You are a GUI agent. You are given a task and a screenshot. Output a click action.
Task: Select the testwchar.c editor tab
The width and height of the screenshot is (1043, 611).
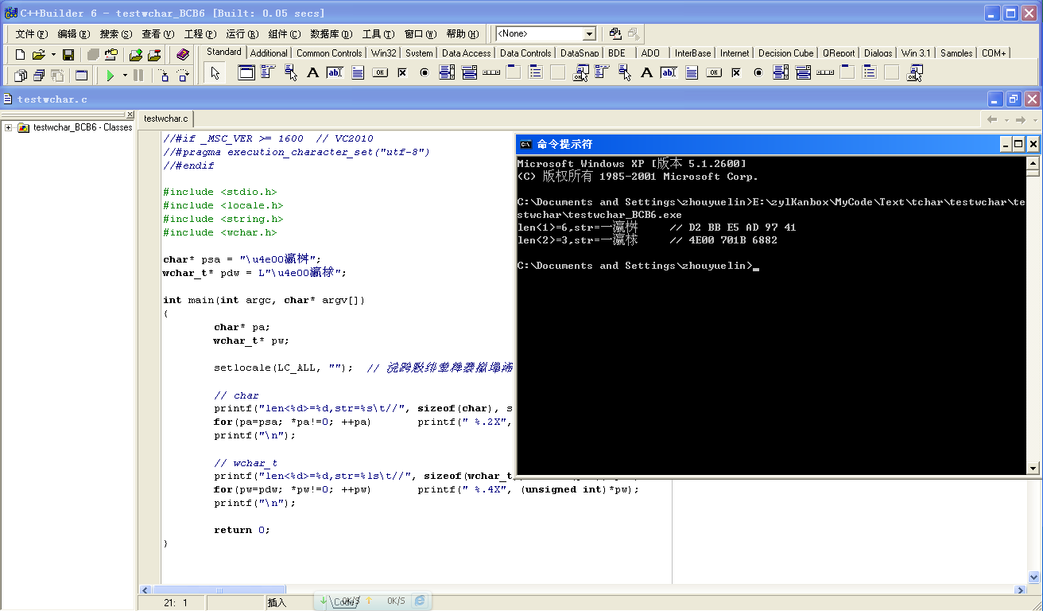tap(165, 118)
